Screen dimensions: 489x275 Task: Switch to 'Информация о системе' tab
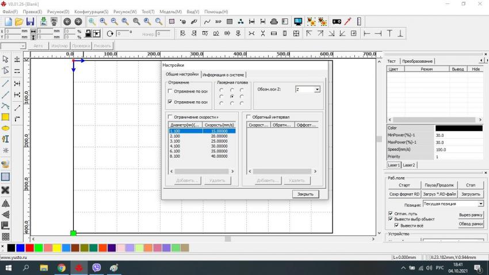click(x=223, y=74)
